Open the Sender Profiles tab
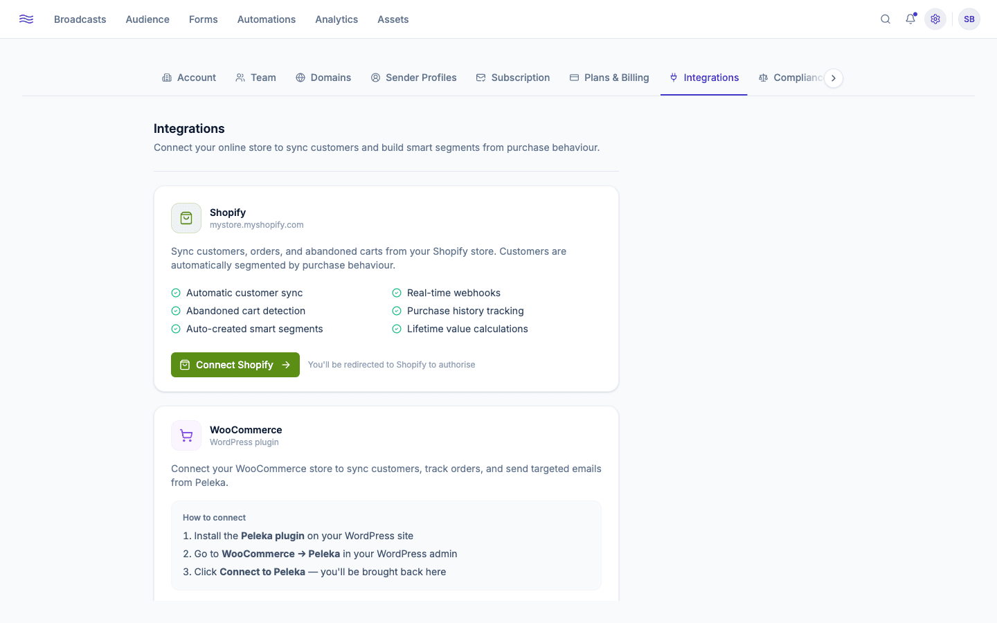997x623 pixels. (413, 78)
